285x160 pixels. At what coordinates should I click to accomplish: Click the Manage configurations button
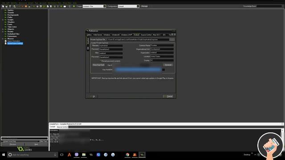pos(144,6)
